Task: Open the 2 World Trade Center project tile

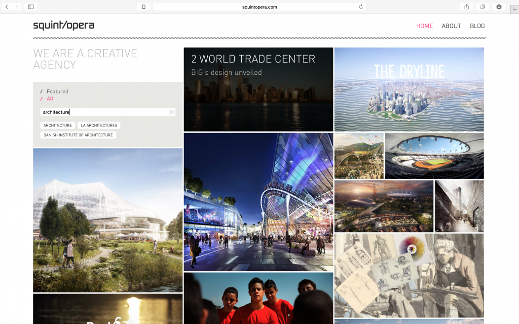Action: (259, 90)
